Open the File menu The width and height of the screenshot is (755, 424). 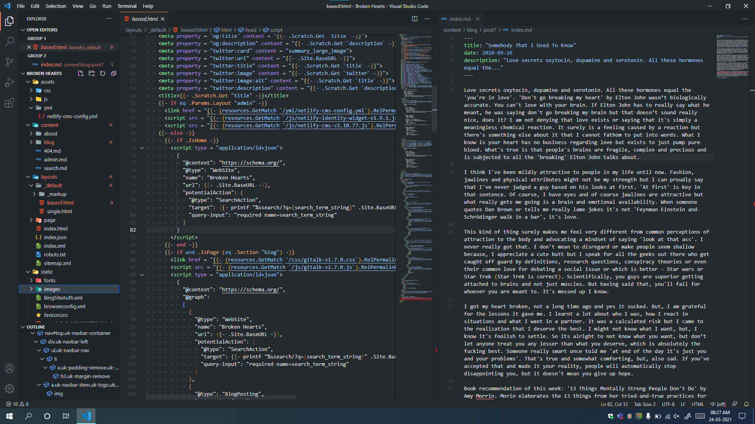pos(21,6)
